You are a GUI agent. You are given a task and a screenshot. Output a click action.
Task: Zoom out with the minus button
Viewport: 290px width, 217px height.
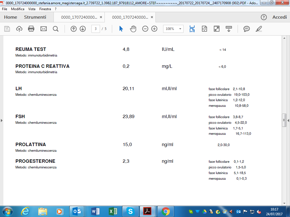point(145,29)
